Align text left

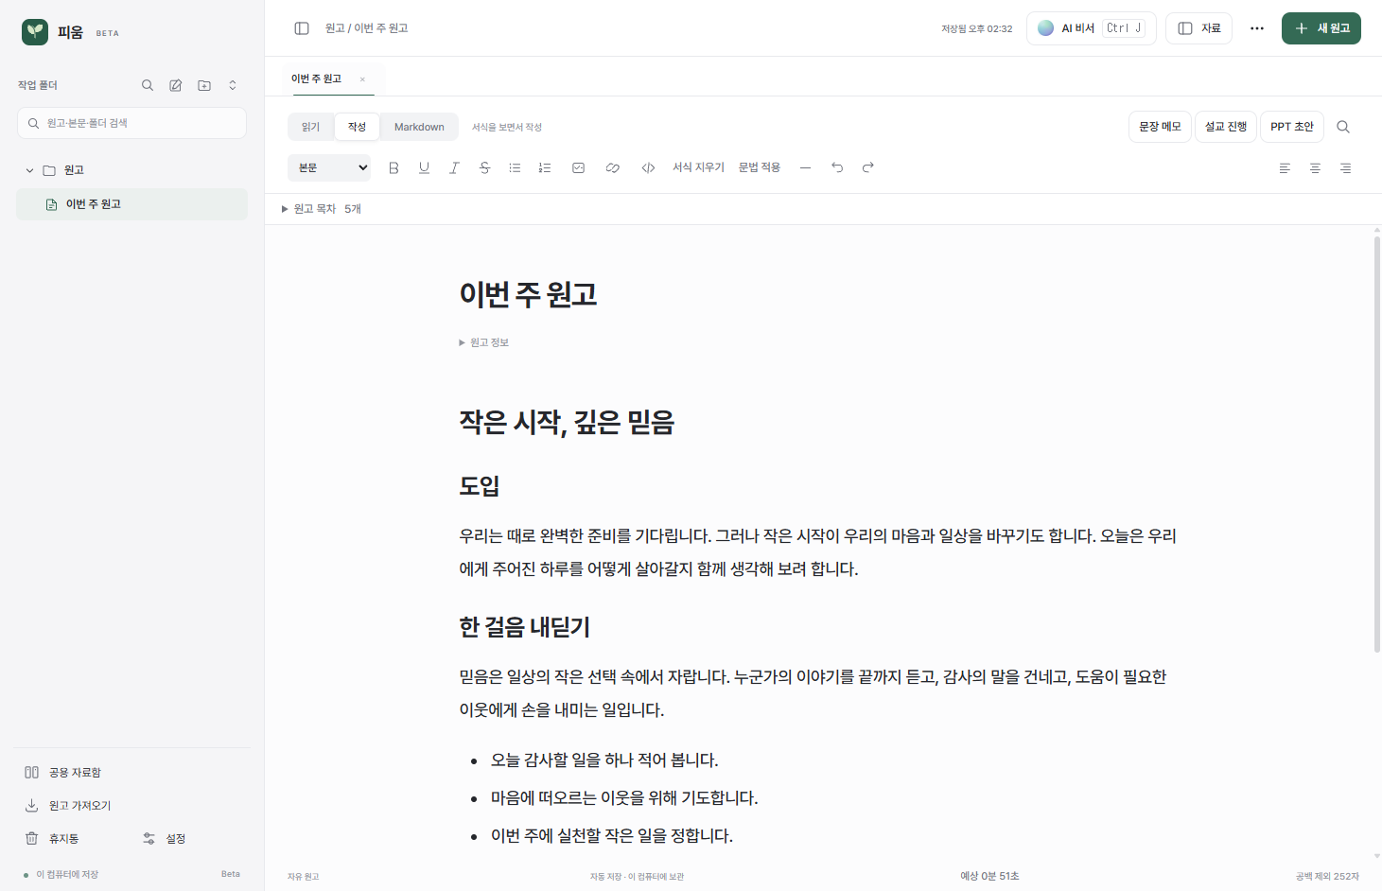click(1285, 167)
